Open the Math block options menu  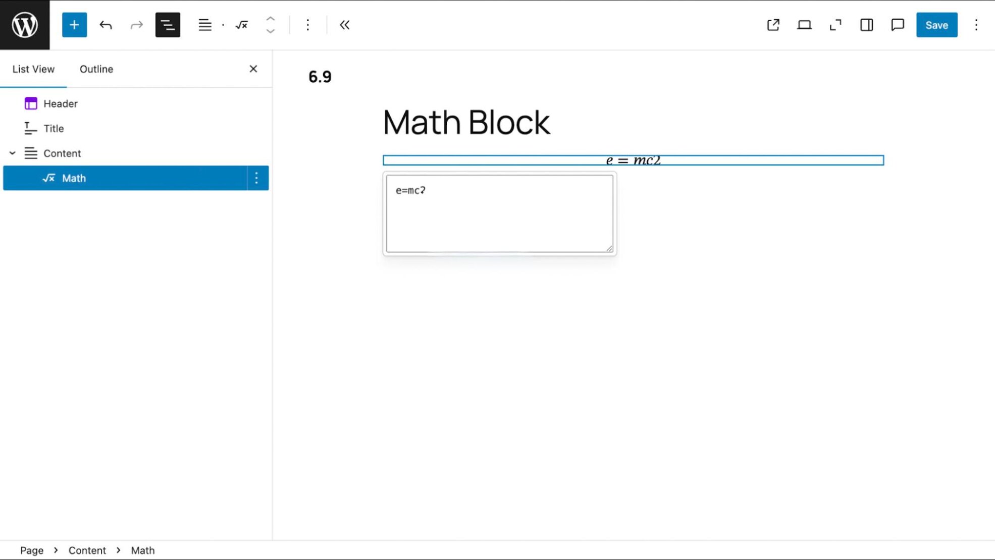[256, 178]
